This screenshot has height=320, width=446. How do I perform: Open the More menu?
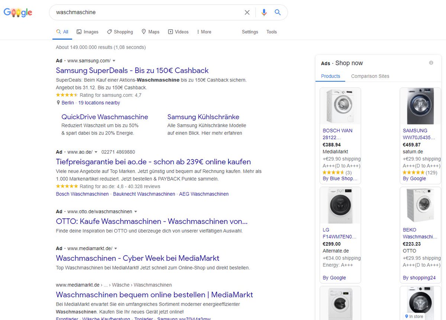coord(204,32)
